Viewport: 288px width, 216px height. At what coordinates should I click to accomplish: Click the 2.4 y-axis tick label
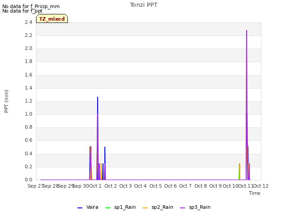tap(28, 22)
